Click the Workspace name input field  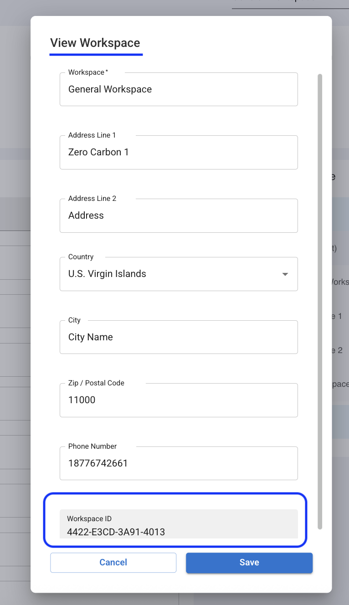click(x=179, y=90)
